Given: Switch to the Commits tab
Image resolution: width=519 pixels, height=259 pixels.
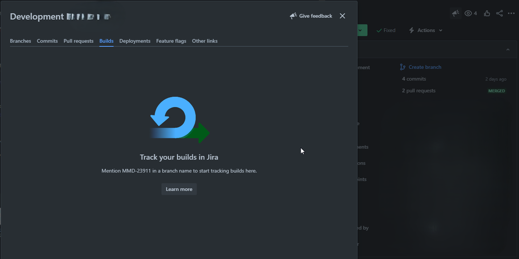Looking at the screenshot, I should click(x=47, y=41).
